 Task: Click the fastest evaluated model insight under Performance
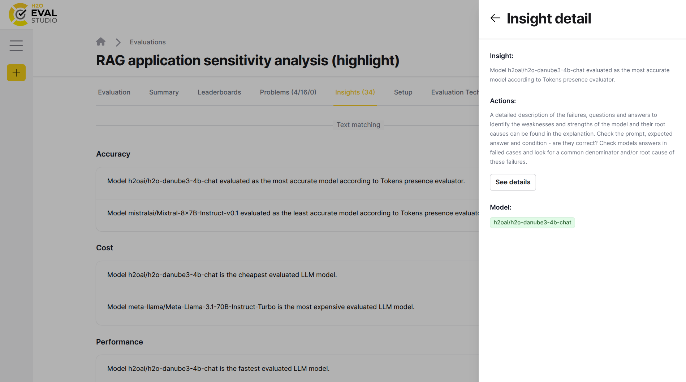(x=218, y=368)
